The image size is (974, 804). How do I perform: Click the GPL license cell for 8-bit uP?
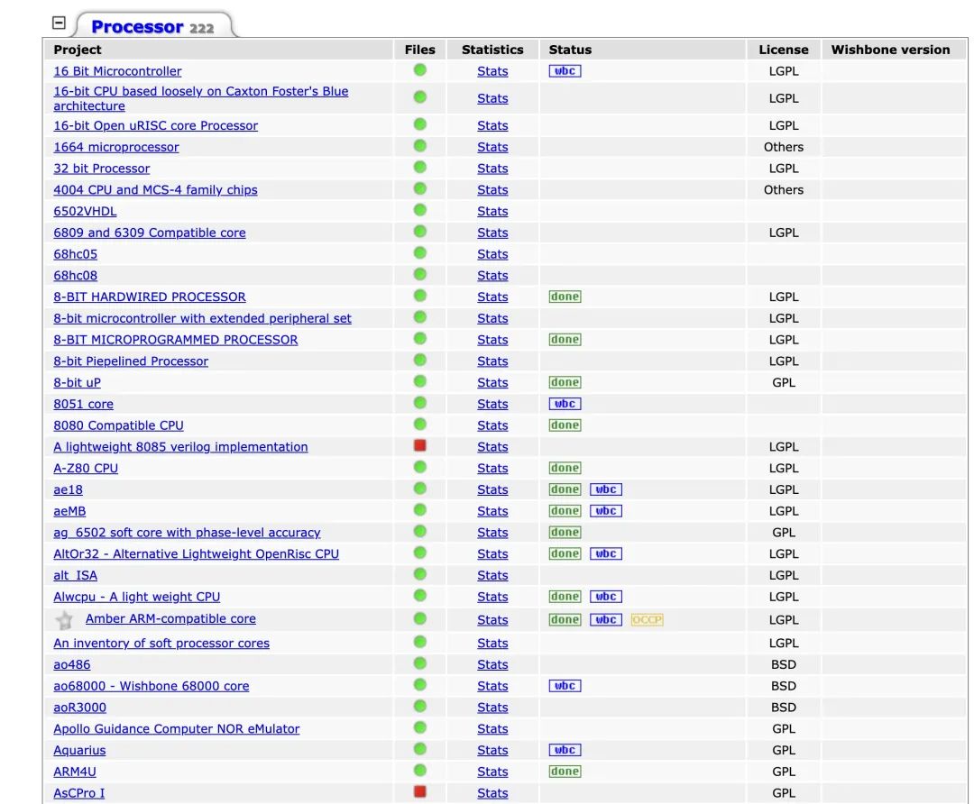click(x=784, y=382)
